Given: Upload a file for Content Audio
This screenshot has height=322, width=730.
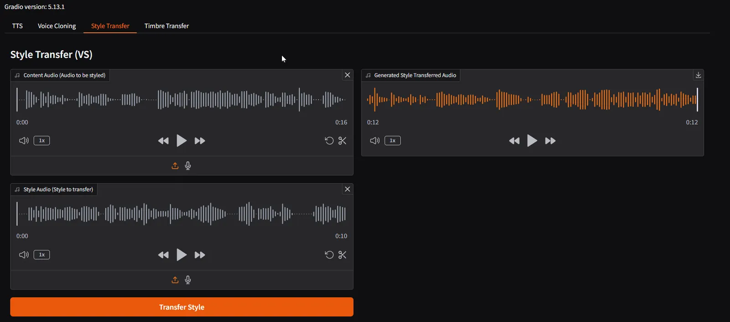Looking at the screenshot, I should (x=175, y=166).
